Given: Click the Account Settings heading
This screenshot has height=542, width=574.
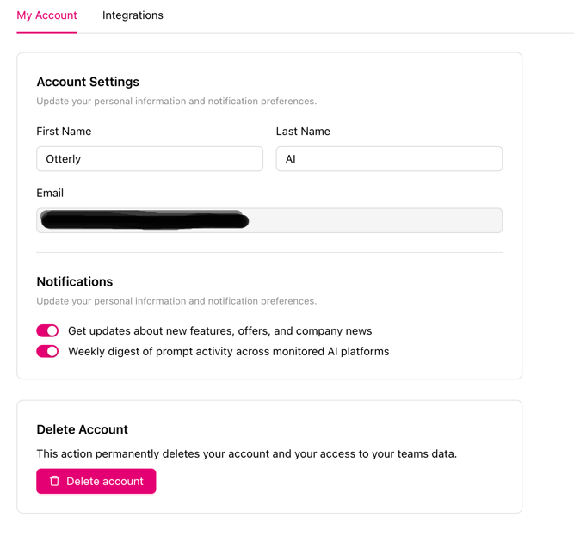Looking at the screenshot, I should [x=88, y=82].
